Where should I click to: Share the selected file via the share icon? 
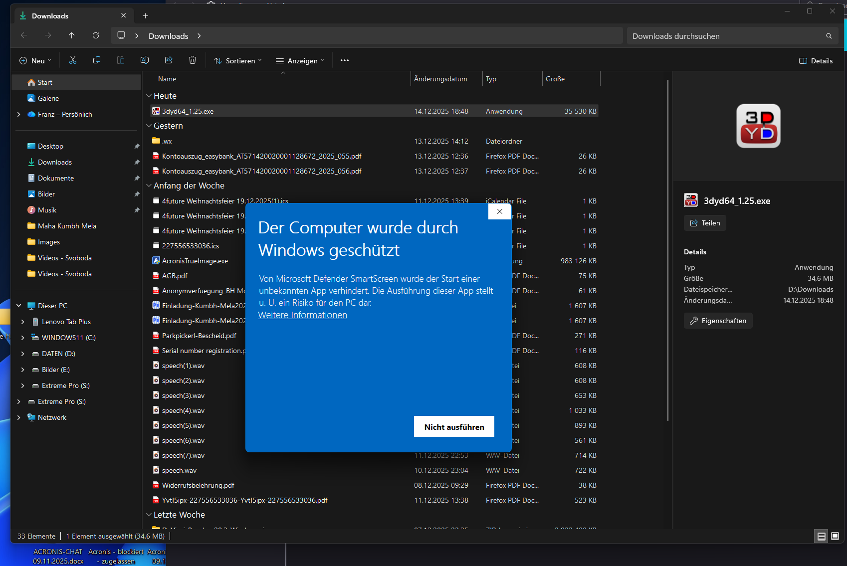169,60
